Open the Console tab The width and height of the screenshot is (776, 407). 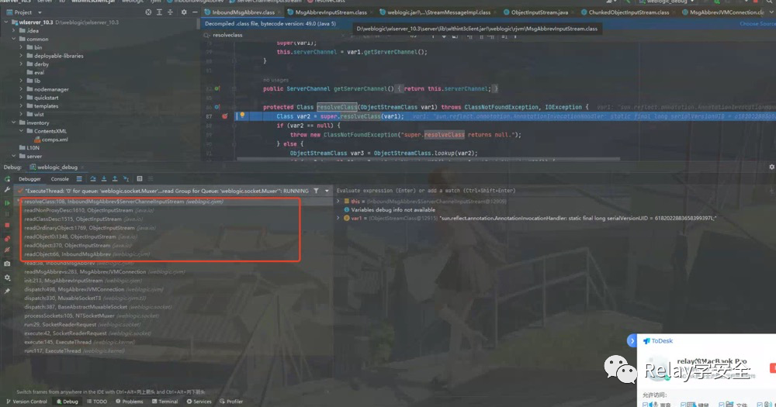pos(60,179)
